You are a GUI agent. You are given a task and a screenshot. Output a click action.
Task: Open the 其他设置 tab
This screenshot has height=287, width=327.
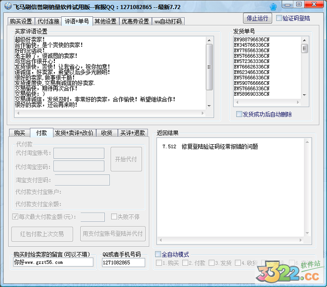click(106, 21)
